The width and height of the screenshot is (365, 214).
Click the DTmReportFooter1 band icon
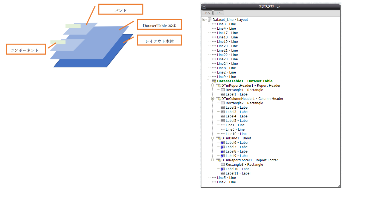pos(218,160)
